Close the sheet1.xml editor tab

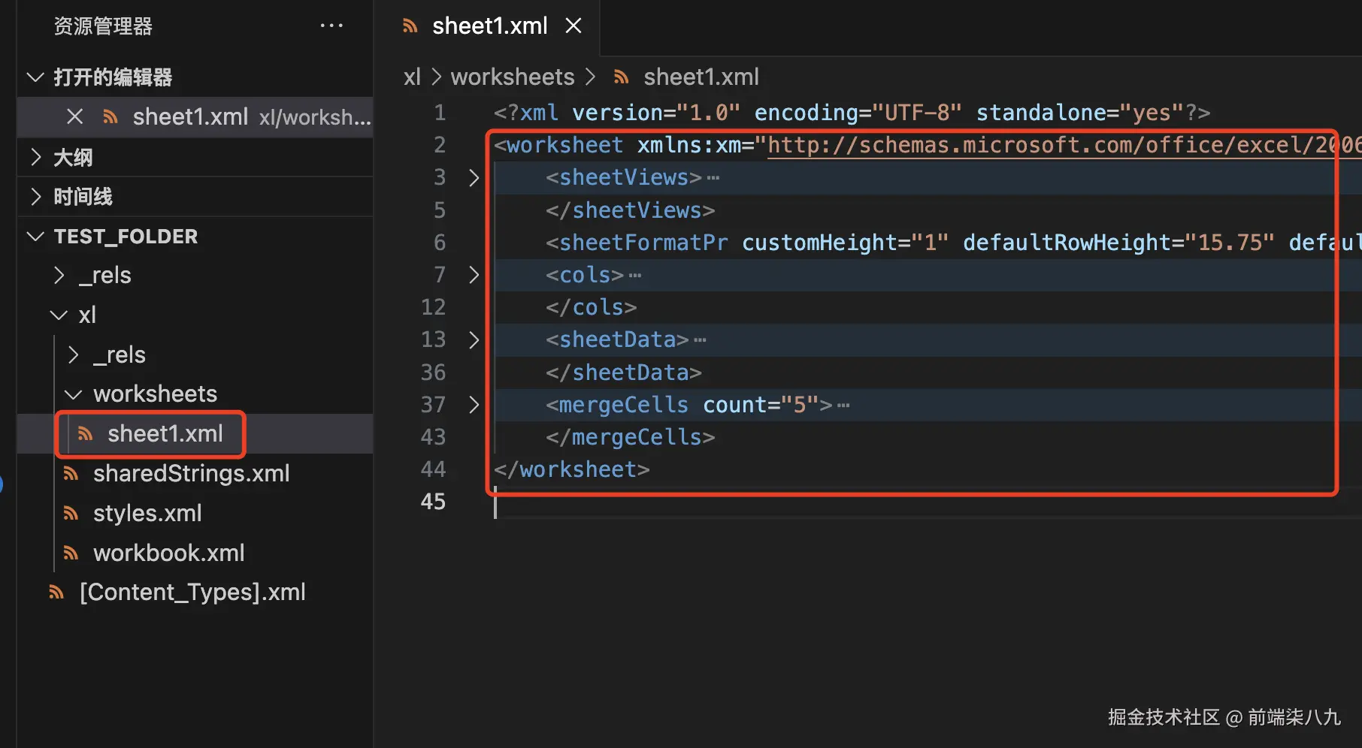574,26
